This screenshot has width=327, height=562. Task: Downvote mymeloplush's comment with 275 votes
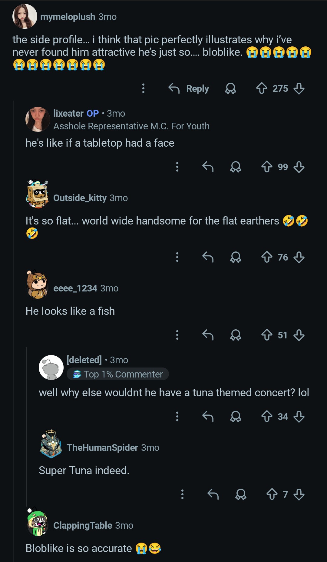click(x=299, y=88)
